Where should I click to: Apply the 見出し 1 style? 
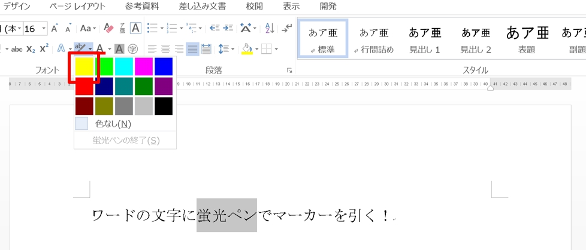click(x=425, y=38)
